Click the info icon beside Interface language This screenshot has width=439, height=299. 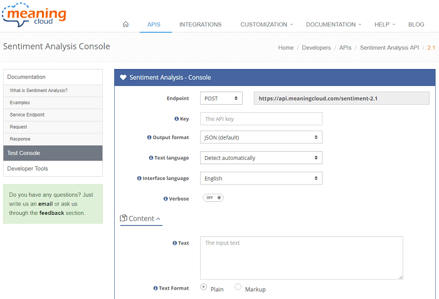[x=139, y=178]
